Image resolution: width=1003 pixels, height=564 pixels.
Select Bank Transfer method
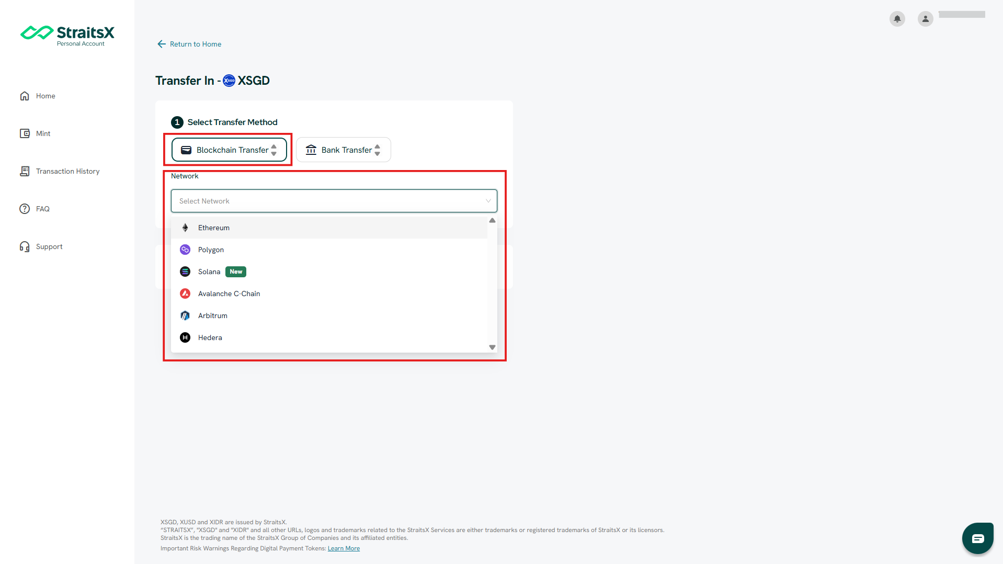coord(343,150)
